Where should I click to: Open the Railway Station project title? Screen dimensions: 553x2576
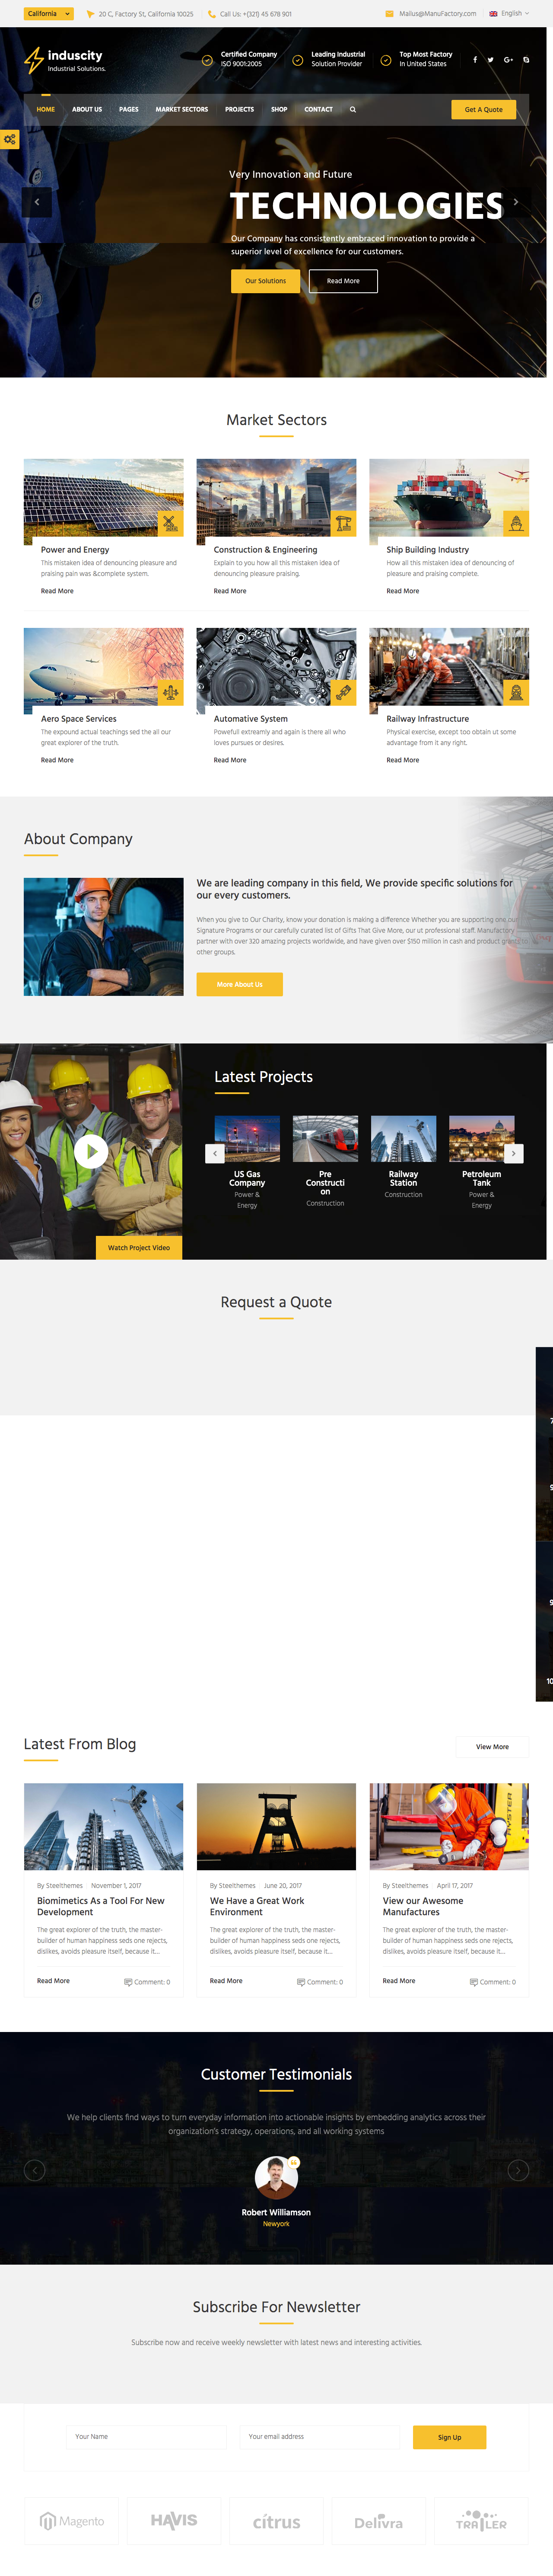click(x=403, y=1179)
